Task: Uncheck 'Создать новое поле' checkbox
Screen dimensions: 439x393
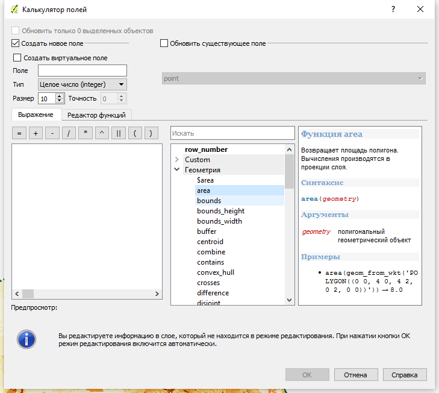Action: pyautogui.click(x=16, y=43)
